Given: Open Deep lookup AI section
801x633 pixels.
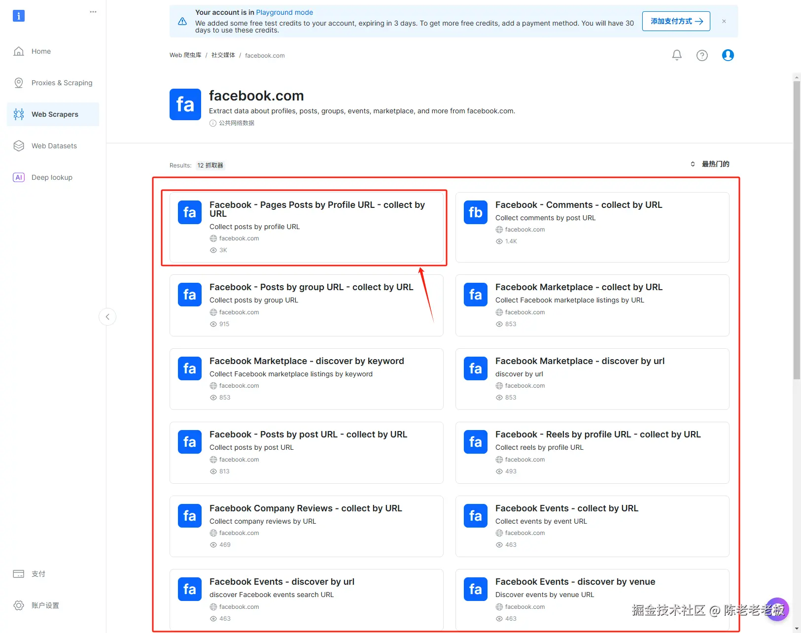Looking at the screenshot, I should click(x=53, y=177).
